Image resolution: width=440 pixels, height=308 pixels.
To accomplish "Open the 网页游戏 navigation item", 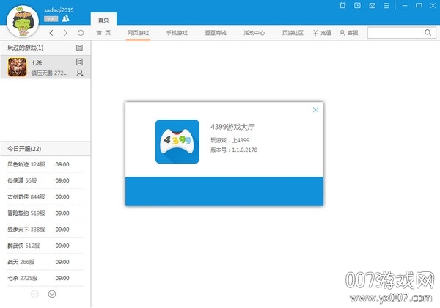I will click(x=138, y=33).
